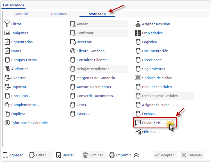Click Rebajar Pendientes
This screenshot has height=162, width=212.
click(x=99, y=69)
